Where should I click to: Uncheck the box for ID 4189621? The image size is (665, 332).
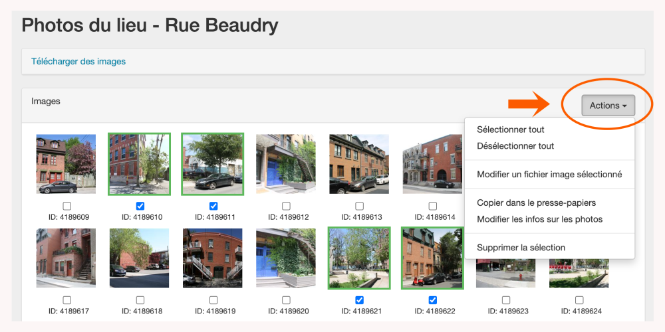pyautogui.click(x=359, y=300)
